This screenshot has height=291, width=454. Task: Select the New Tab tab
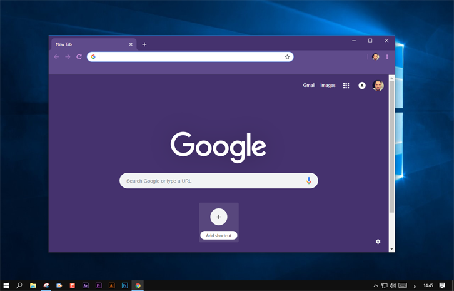click(x=94, y=44)
